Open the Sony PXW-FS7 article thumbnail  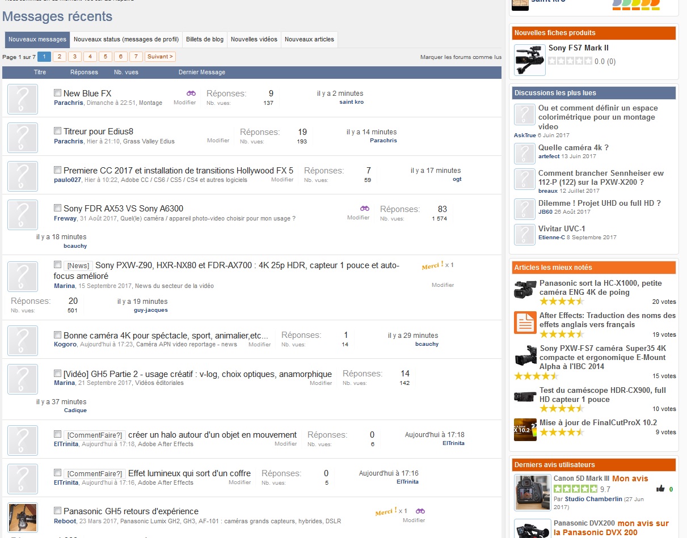point(525,357)
